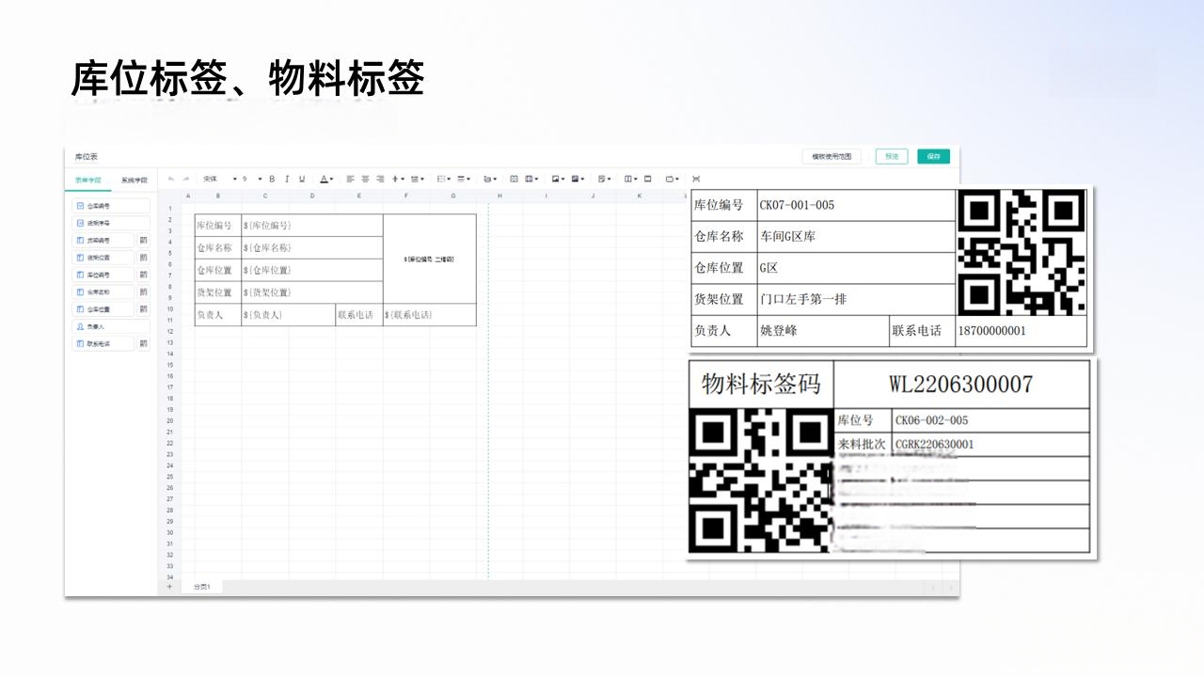Open the freeze panes column icon dropdown
Viewport: 1204px width, 677px height.
(x=631, y=179)
